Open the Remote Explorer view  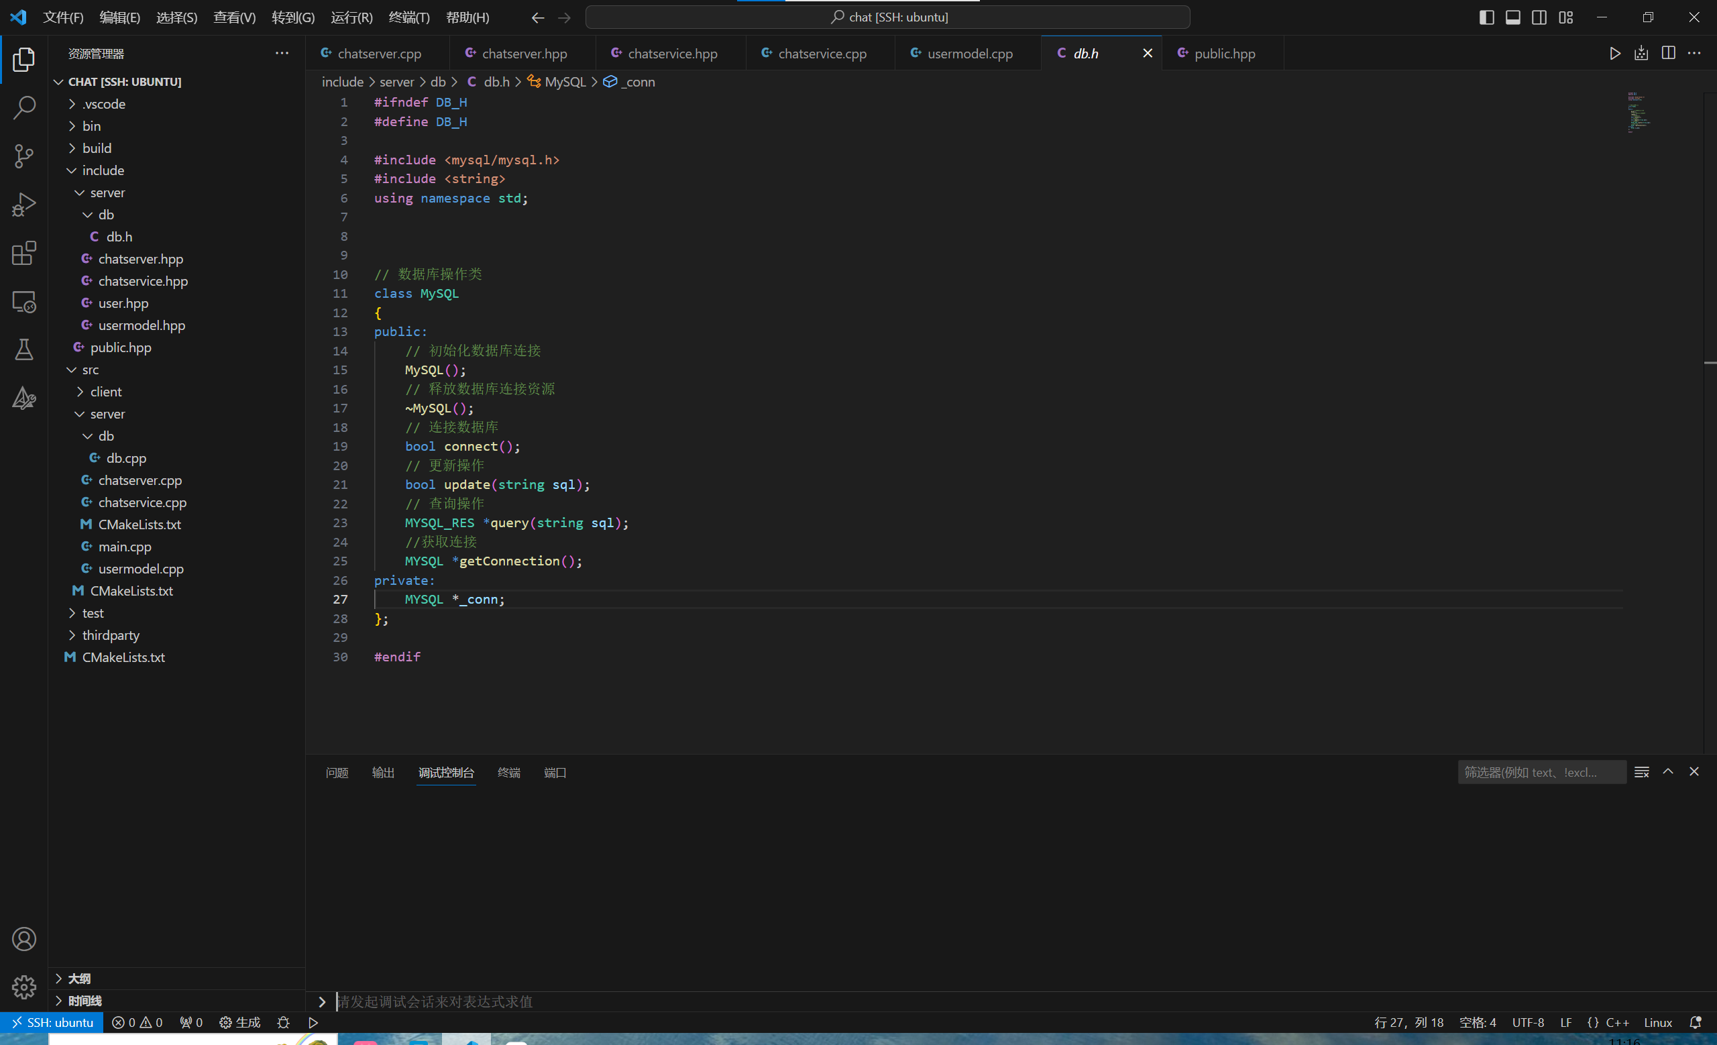(23, 302)
